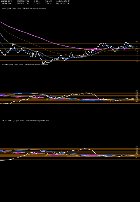Click the MONTHLY(48) Eagle View chart title
The height and width of the screenshot is (202, 140).
pos(25,121)
